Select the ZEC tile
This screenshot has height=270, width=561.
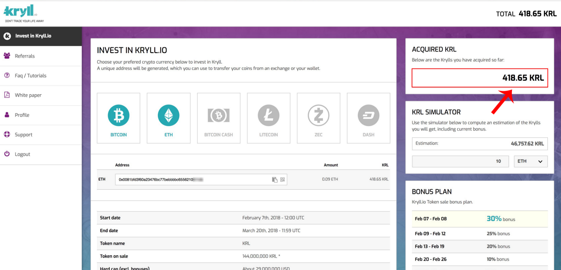click(x=318, y=118)
